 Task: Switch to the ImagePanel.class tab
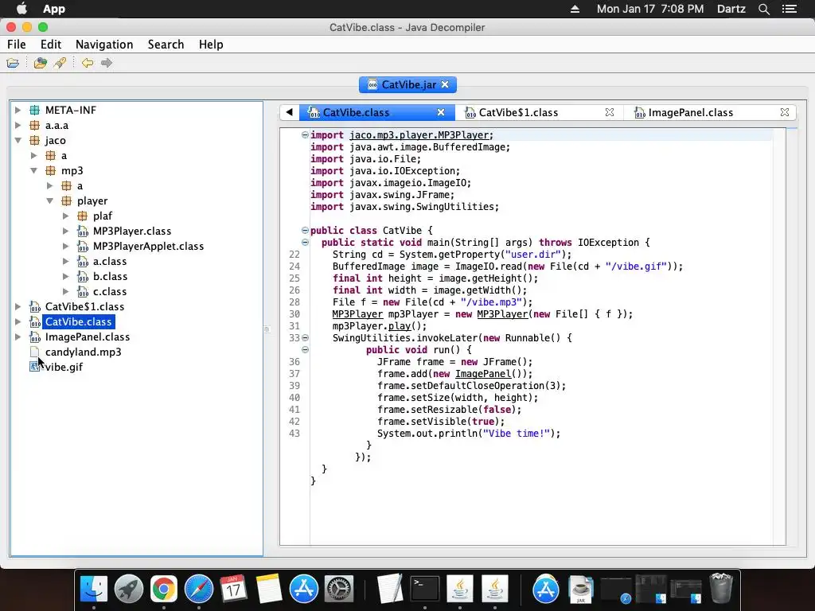(x=691, y=113)
